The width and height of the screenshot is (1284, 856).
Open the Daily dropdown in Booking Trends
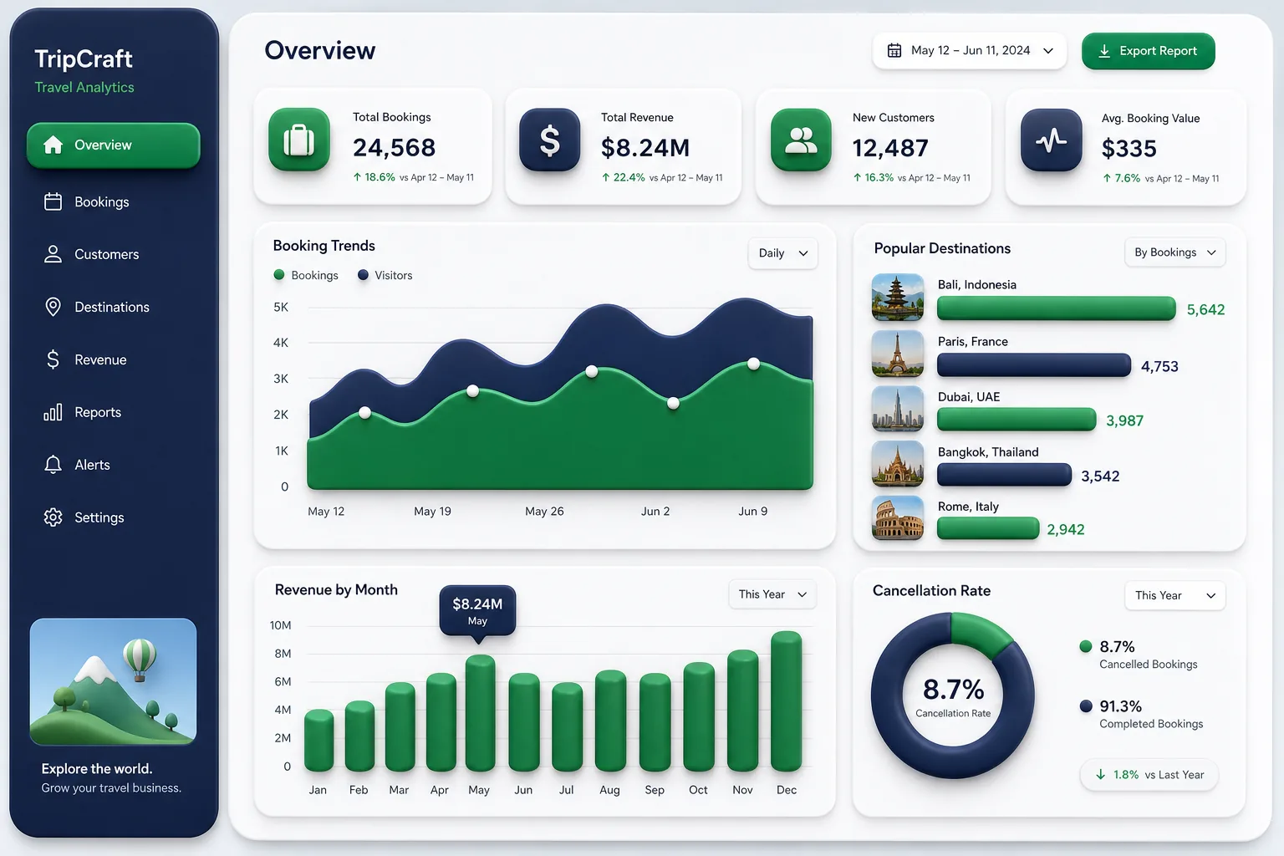[x=782, y=253]
